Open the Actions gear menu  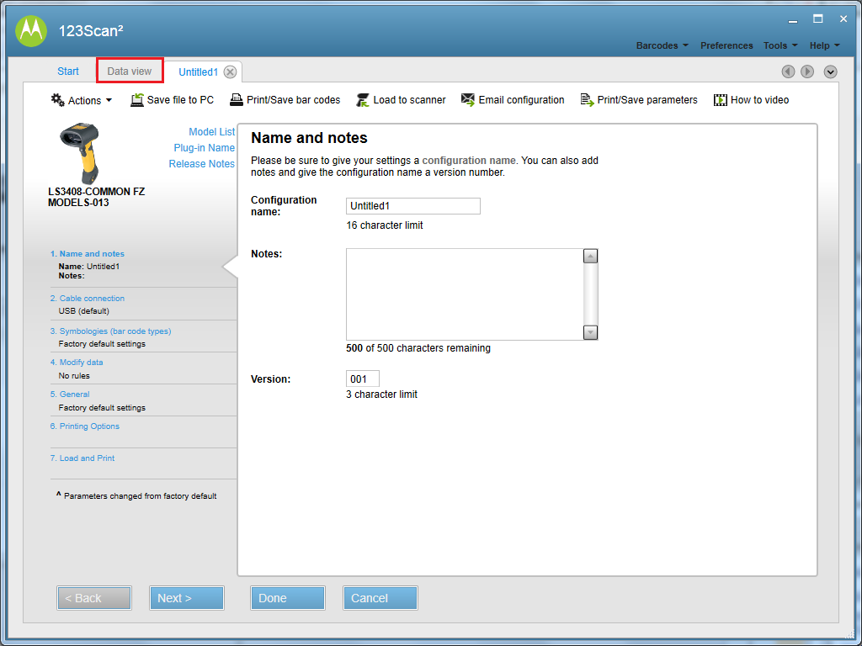point(82,100)
